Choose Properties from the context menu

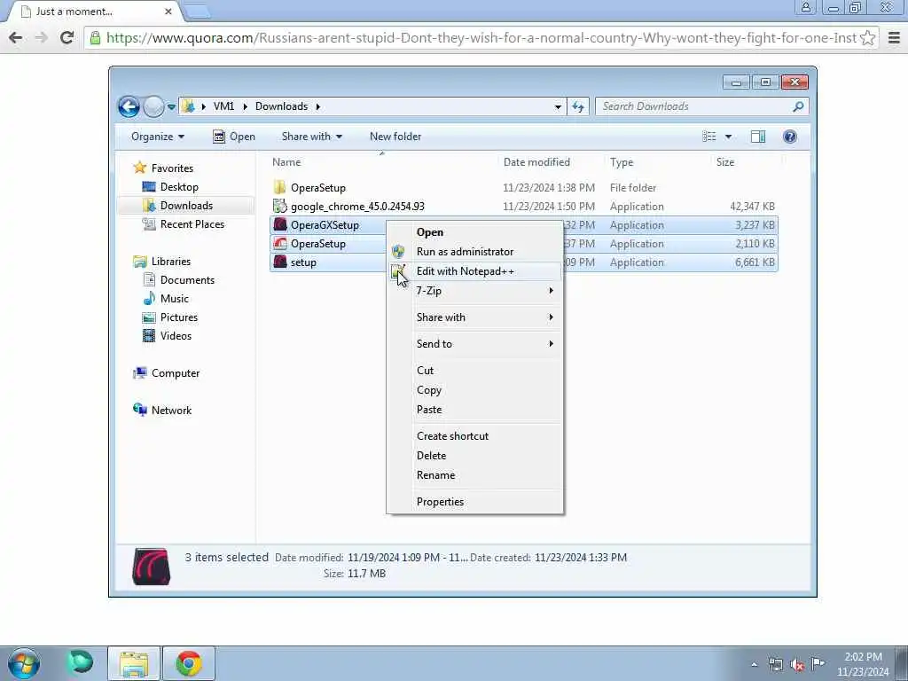coord(474,502)
